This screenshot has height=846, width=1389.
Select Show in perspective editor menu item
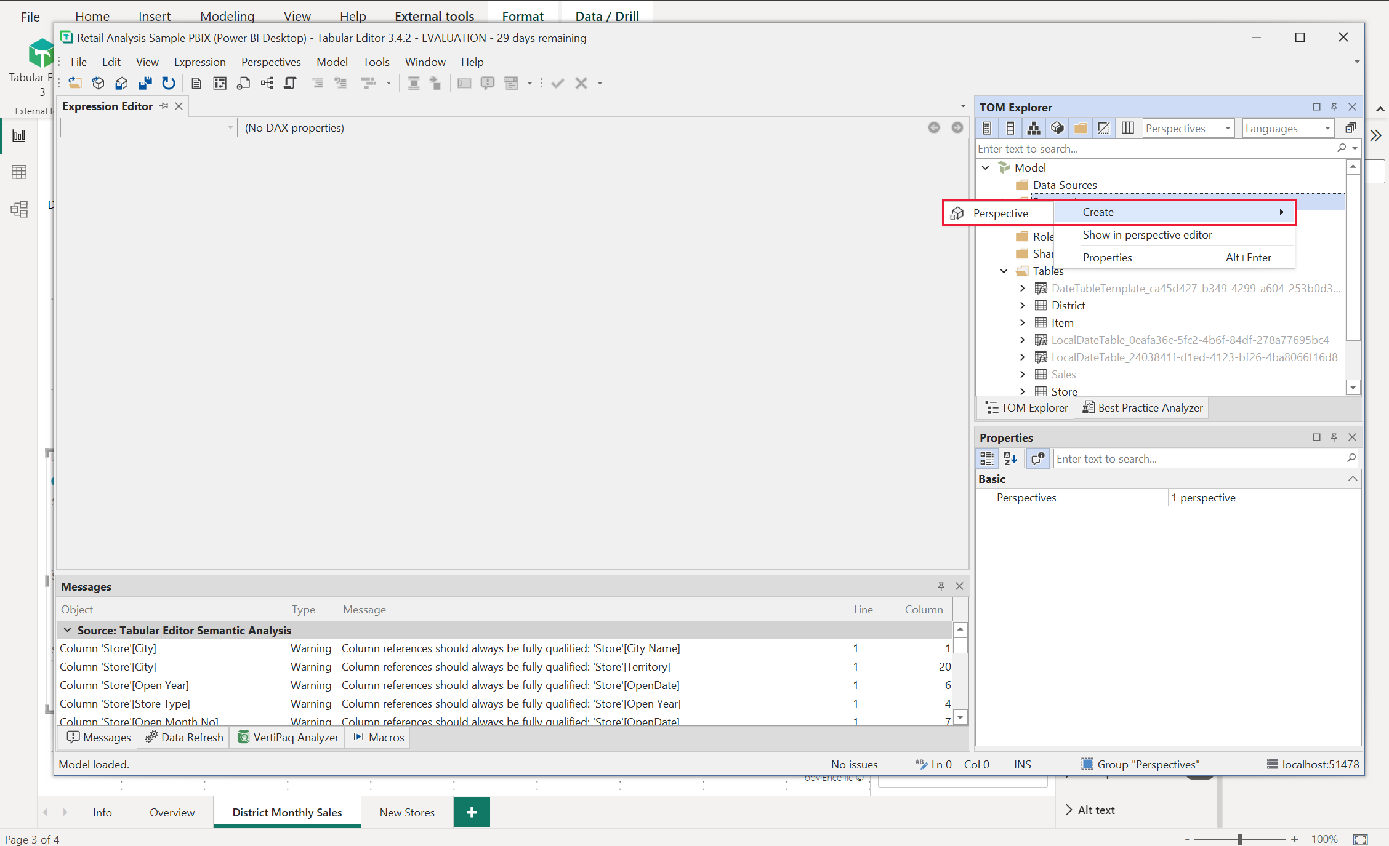click(x=1147, y=234)
